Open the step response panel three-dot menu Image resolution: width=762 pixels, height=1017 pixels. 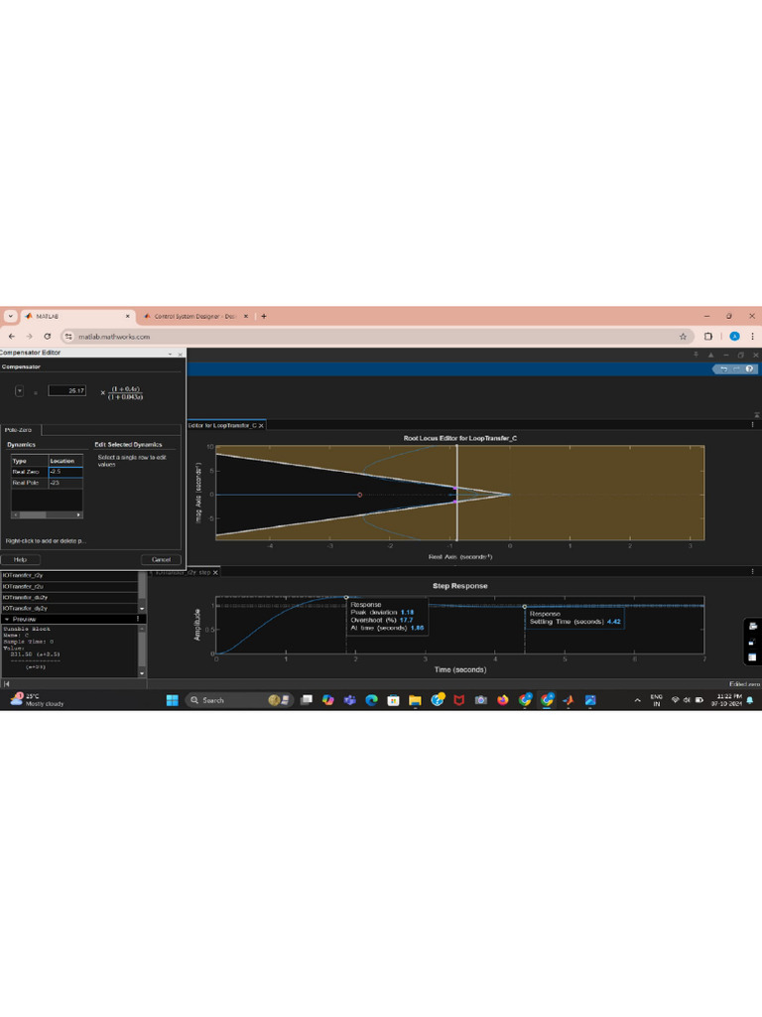752,571
